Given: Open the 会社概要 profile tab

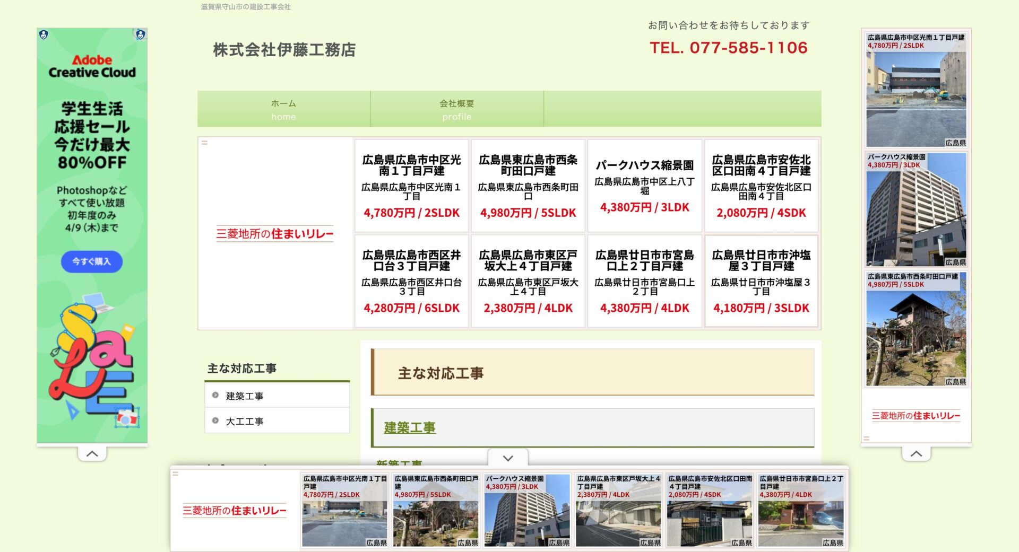Looking at the screenshot, I should tap(456, 109).
